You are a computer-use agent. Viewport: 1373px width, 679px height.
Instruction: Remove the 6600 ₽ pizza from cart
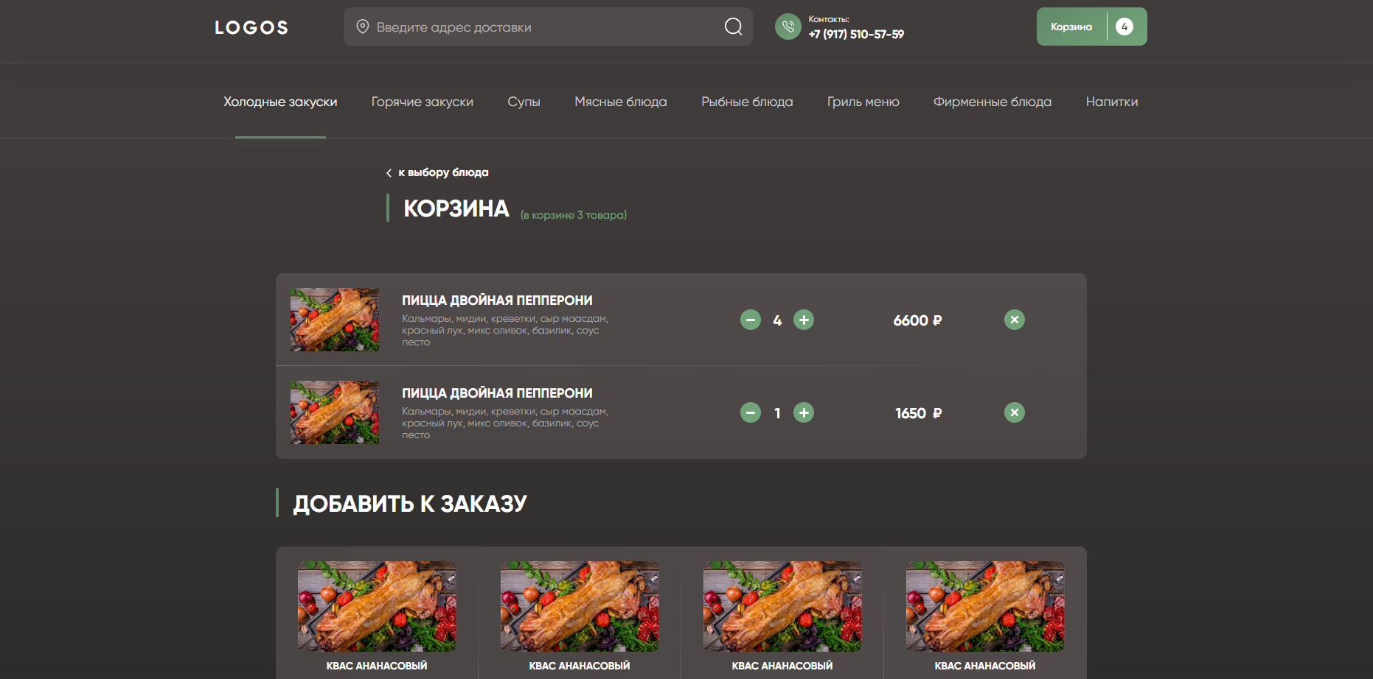click(1015, 320)
